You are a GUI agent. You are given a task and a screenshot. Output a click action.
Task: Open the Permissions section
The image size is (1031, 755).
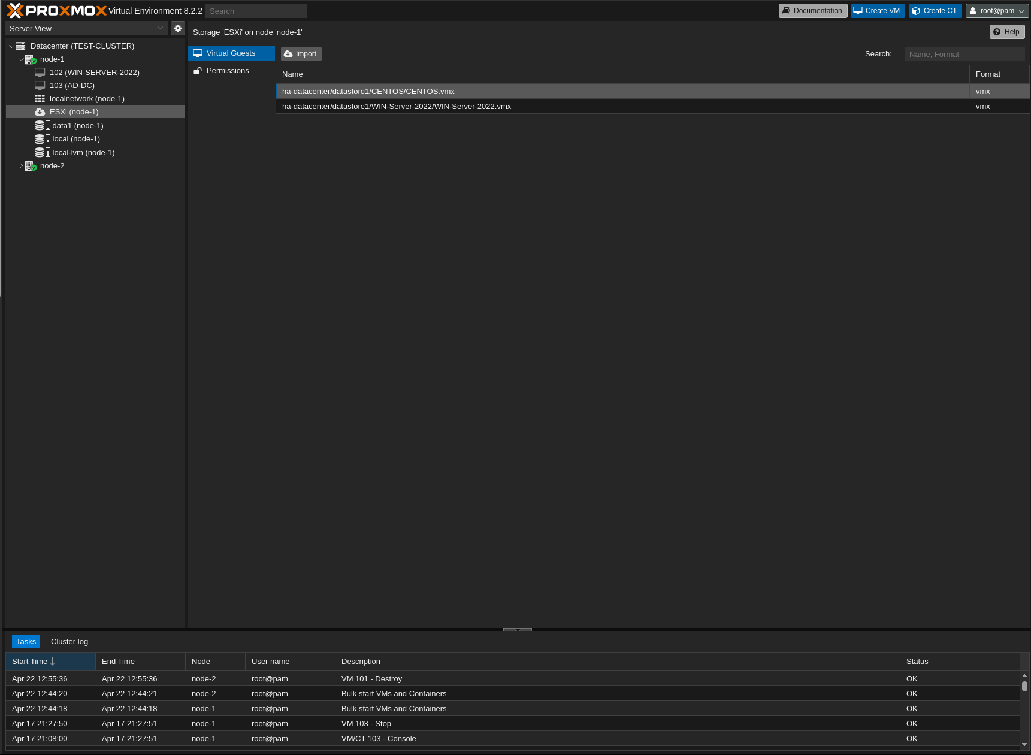click(x=228, y=71)
